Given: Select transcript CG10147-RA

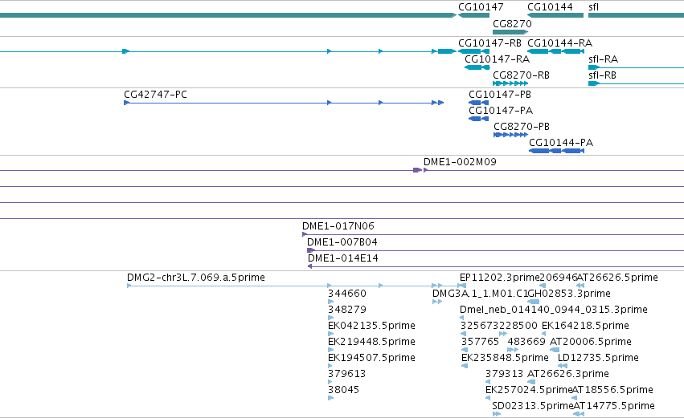Looking at the screenshot, I should click(497, 59).
